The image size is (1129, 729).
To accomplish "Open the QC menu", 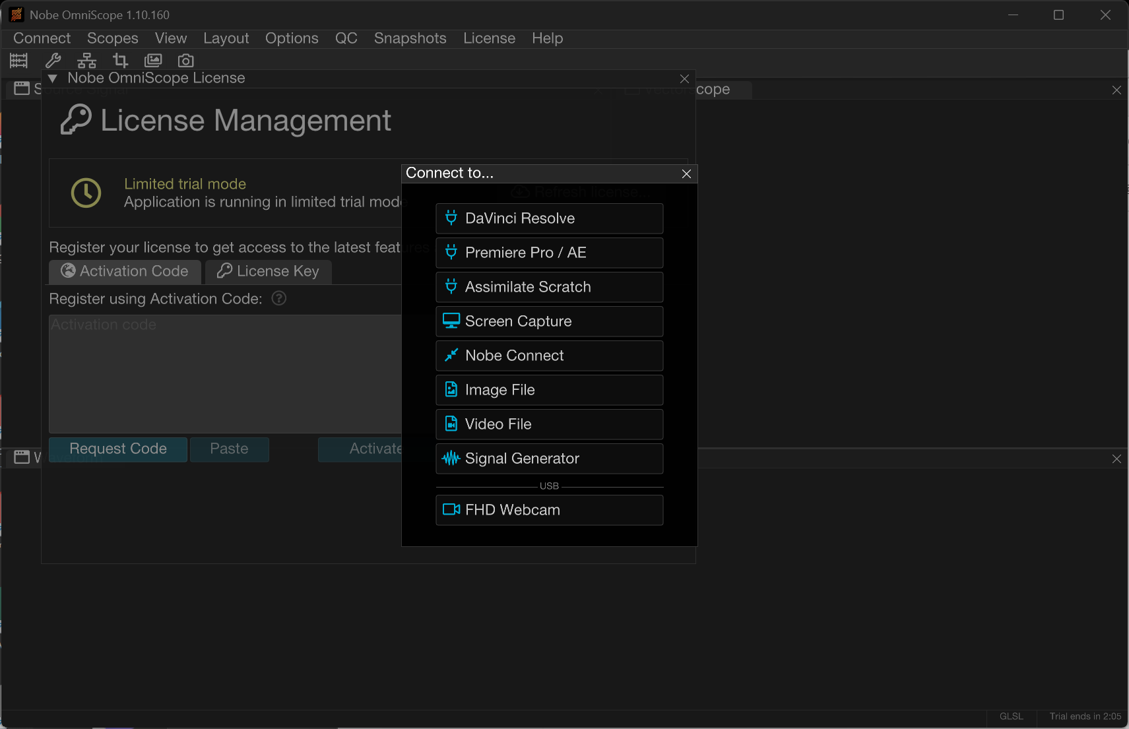I will pos(346,38).
